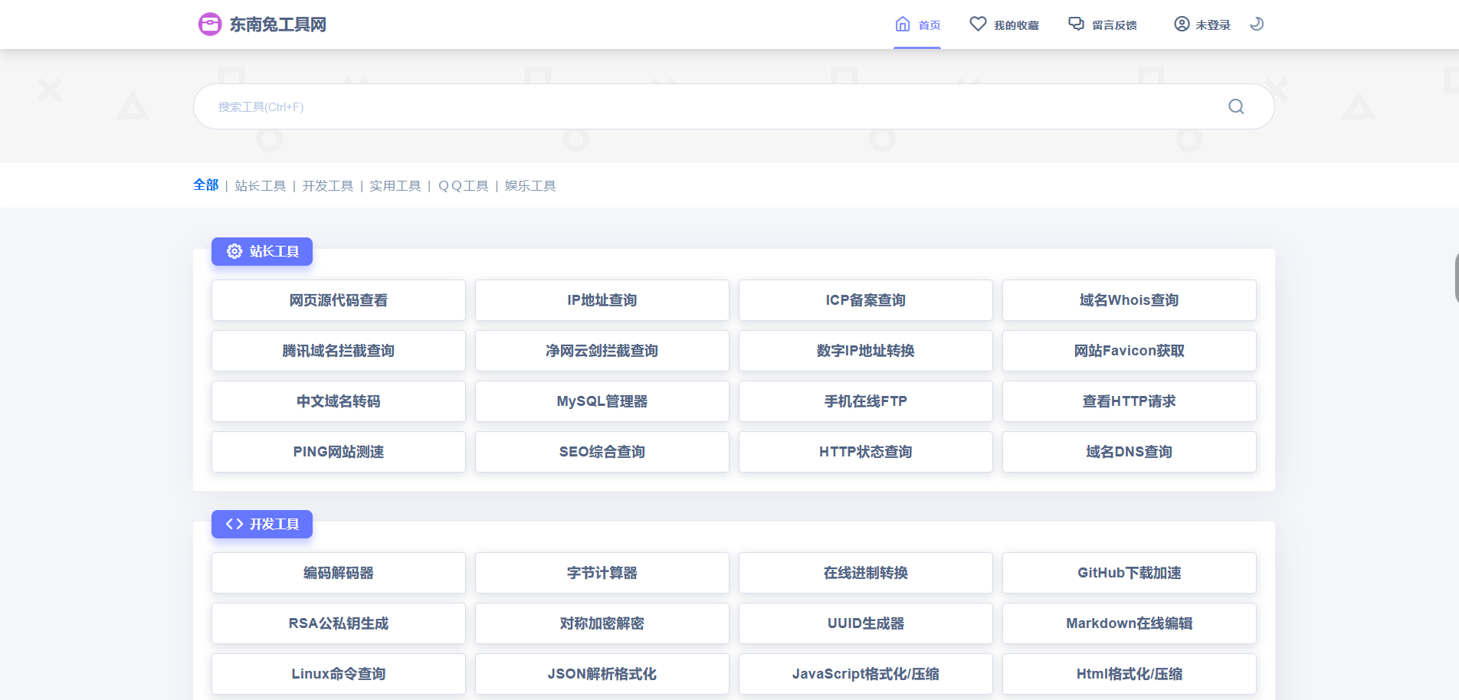The width and height of the screenshot is (1459, 700).
Task: Open 查看HTTP请求 tool
Action: pos(1129,401)
